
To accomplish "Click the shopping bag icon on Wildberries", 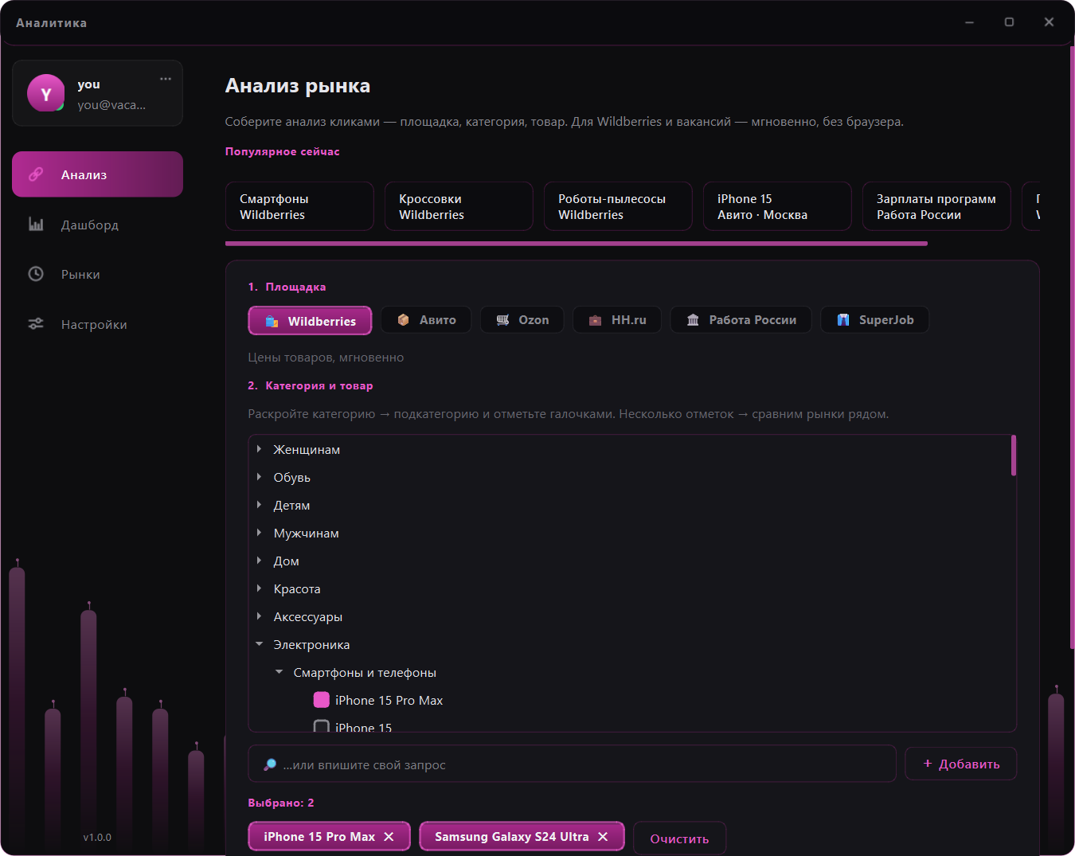I will pyautogui.click(x=272, y=321).
